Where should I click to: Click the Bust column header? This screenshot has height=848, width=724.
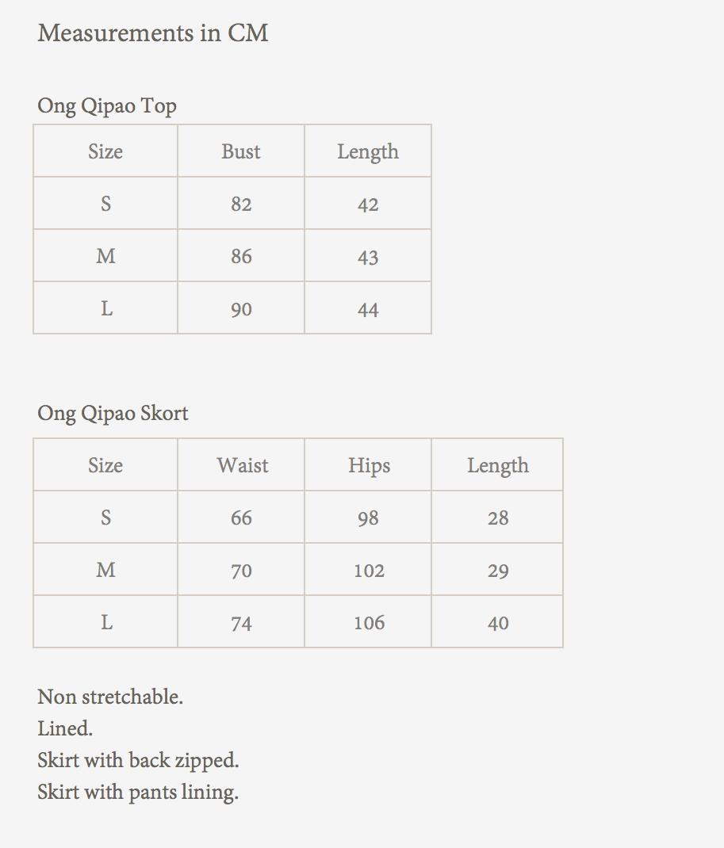tap(241, 151)
